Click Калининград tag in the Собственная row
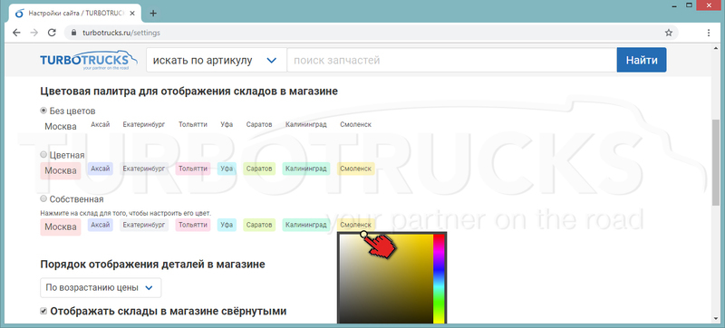The image size is (725, 328). pos(306,225)
